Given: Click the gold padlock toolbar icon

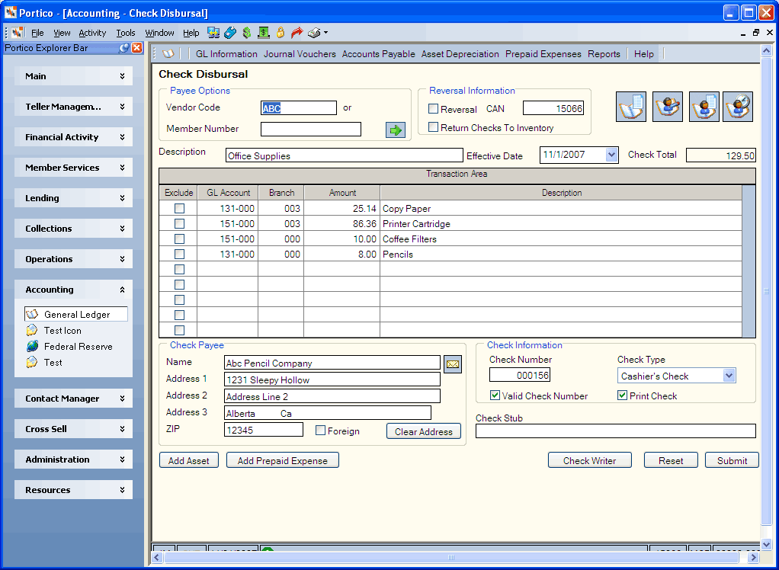Looking at the screenshot, I should [x=281, y=33].
